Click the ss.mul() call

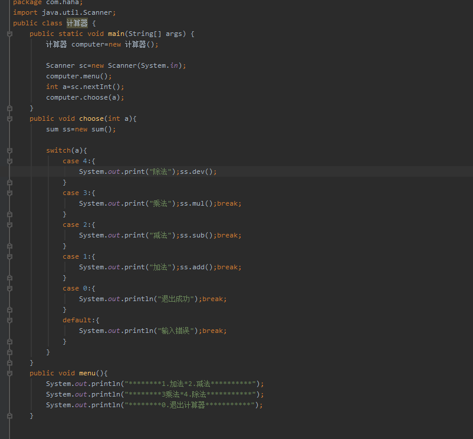pos(196,204)
